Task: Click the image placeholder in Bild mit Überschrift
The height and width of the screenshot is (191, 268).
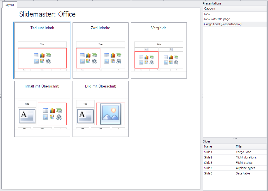Action: [110, 114]
